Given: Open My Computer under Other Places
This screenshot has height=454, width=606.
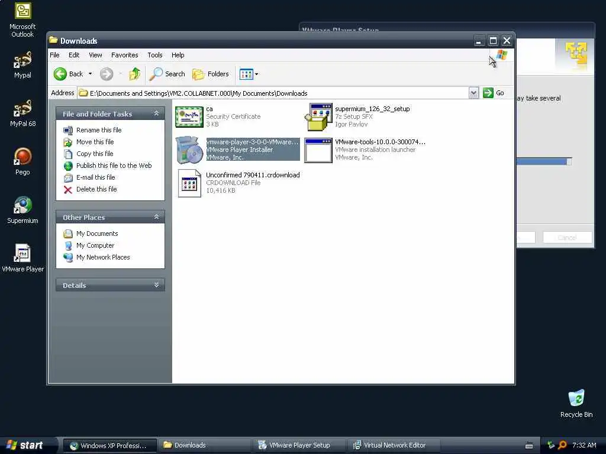Looking at the screenshot, I should point(95,245).
